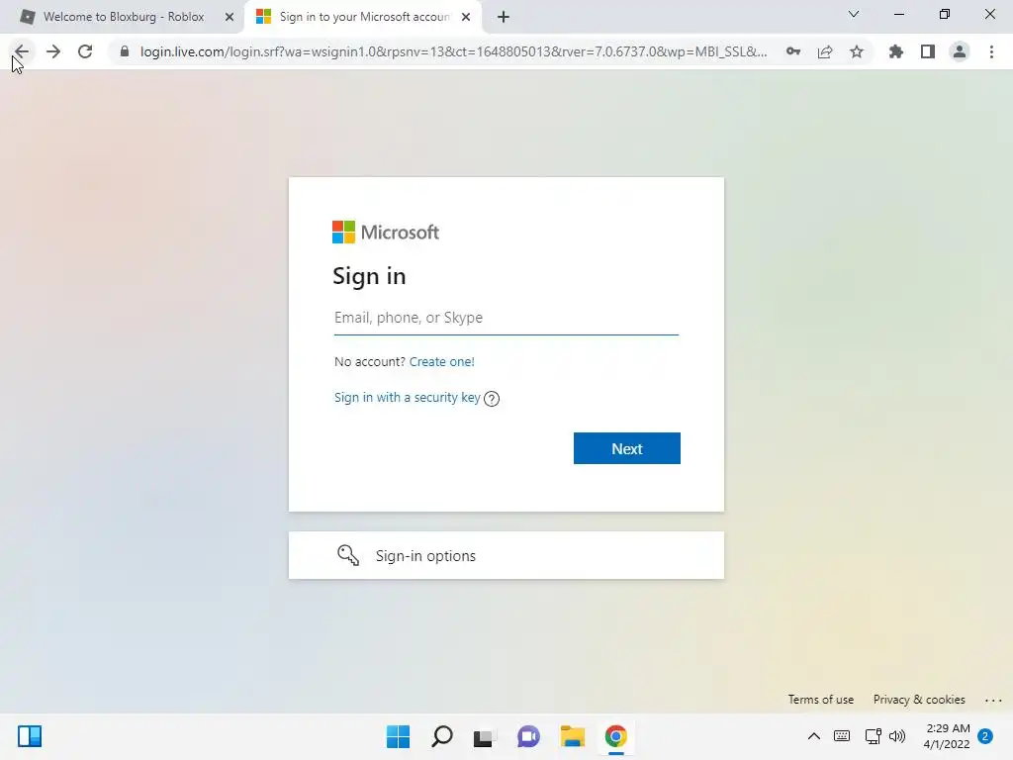Open Windows Widgets from the taskbar
The height and width of the screenshot is (760, 1013).
[x=30, y=736]
